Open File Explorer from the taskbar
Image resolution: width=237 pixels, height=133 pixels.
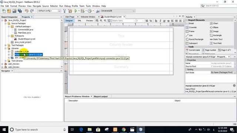click(x=90, y=130)
